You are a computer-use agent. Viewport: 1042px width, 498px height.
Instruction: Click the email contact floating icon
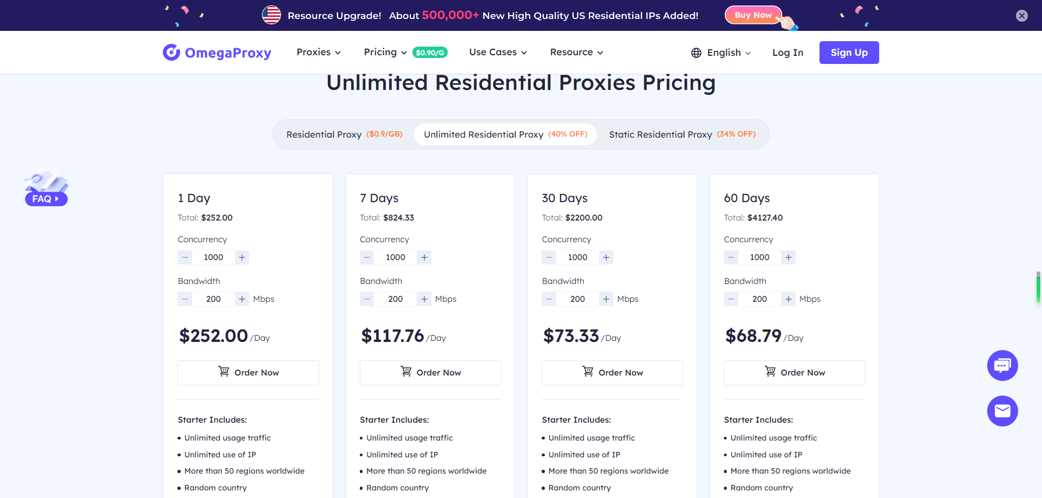(x=1002, y=411)
